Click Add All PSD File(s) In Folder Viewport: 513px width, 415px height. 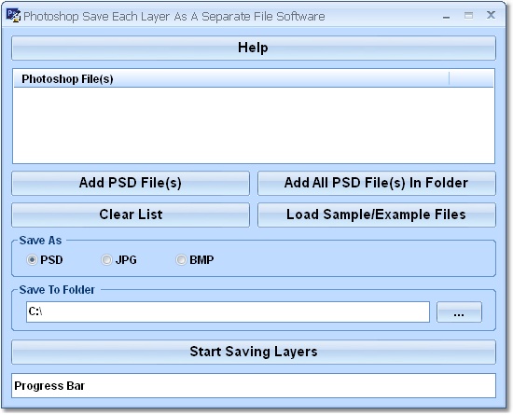[x=377, y=183]
